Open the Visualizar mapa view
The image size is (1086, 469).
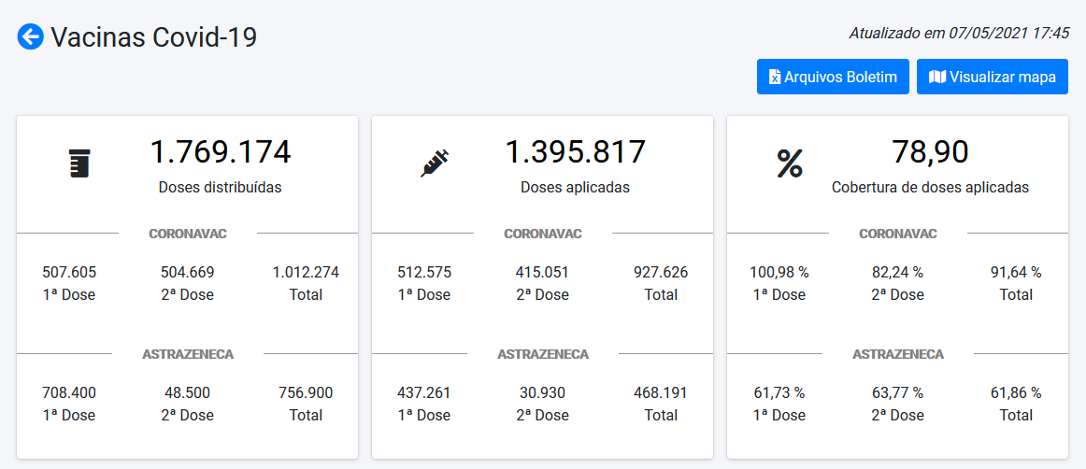coord(992,77)
